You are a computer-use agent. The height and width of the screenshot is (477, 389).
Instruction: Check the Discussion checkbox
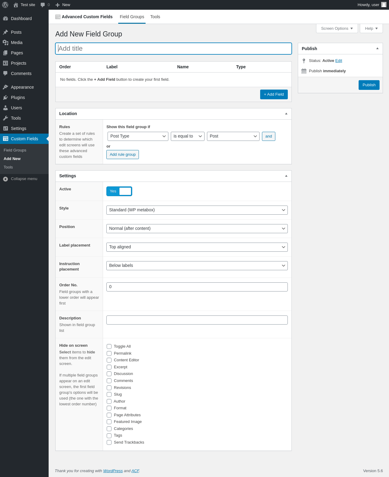pyautogui.click(x=109, y=374)
